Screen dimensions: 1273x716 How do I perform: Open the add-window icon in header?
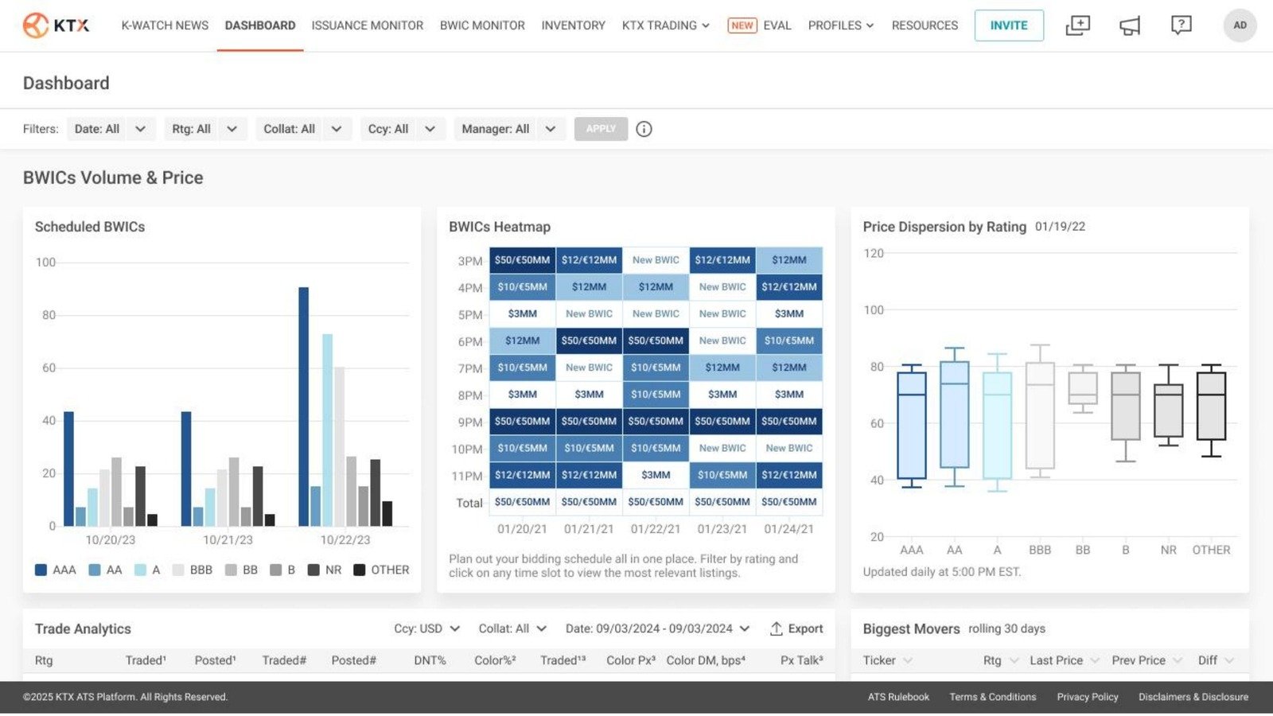pos(1077,25)
